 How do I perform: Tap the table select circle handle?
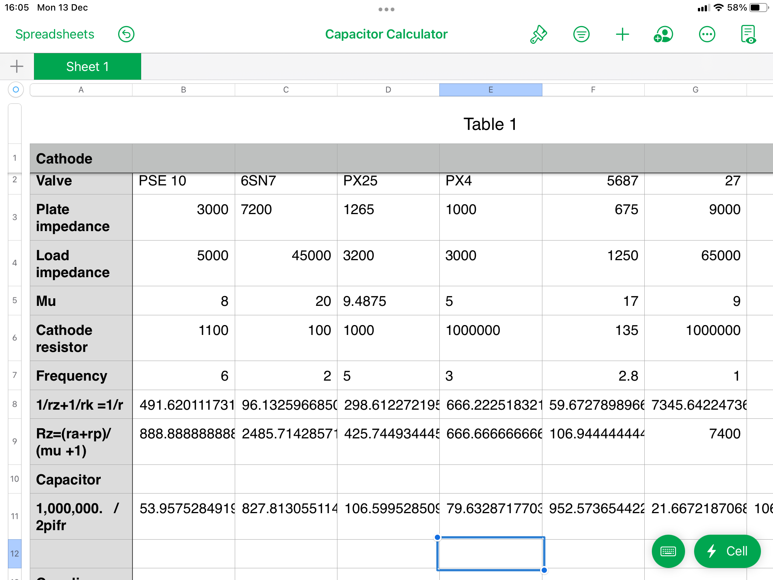(x=15, y=89)
